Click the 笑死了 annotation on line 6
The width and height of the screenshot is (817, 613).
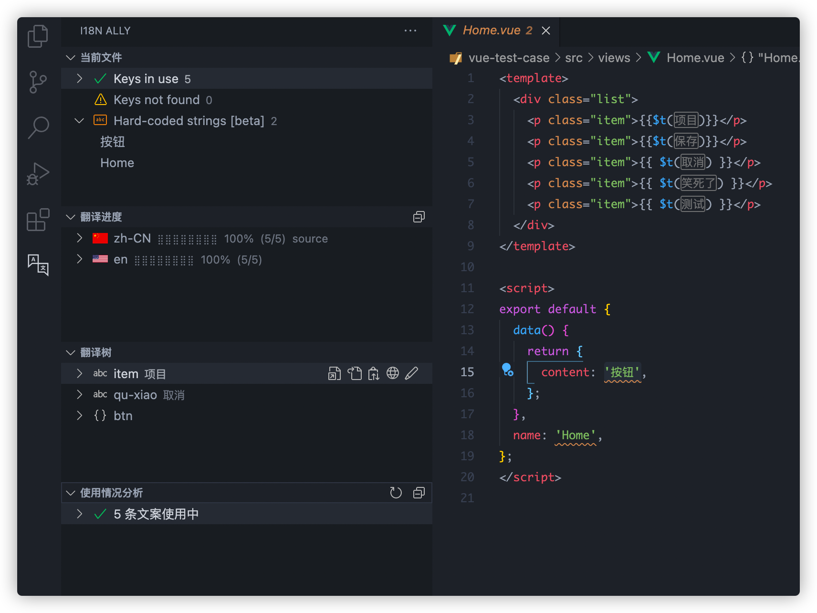(x=698, y=183)
